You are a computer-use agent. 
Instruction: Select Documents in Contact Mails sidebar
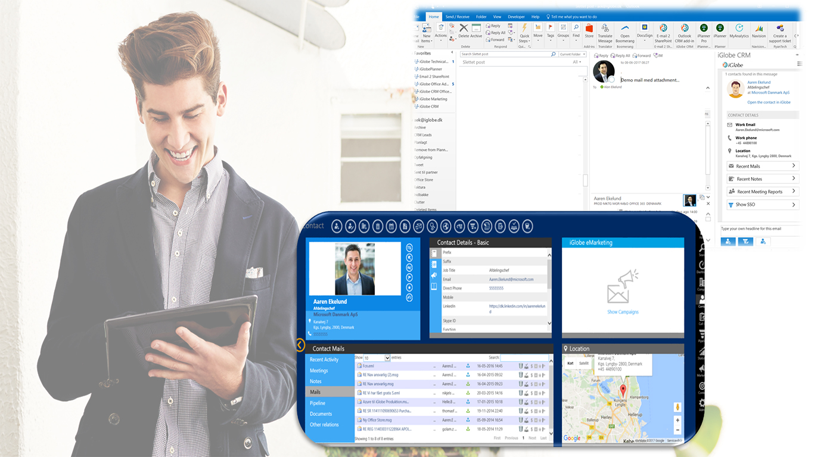[321, 414]
